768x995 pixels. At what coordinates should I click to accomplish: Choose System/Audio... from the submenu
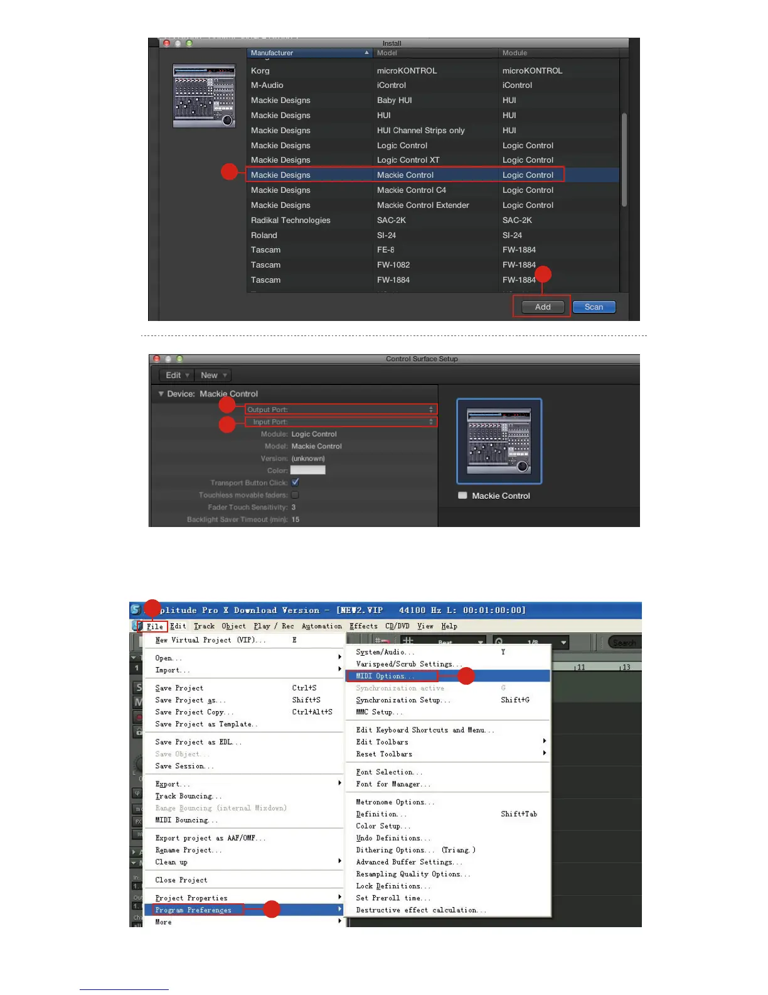pyautogui.click(x=448, y=652)
